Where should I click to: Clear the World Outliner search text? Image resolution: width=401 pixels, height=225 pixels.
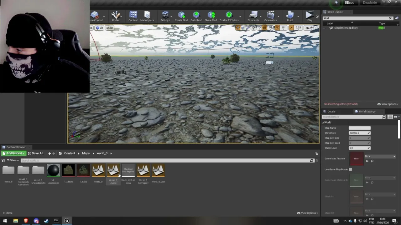click(x=390, y=18)
